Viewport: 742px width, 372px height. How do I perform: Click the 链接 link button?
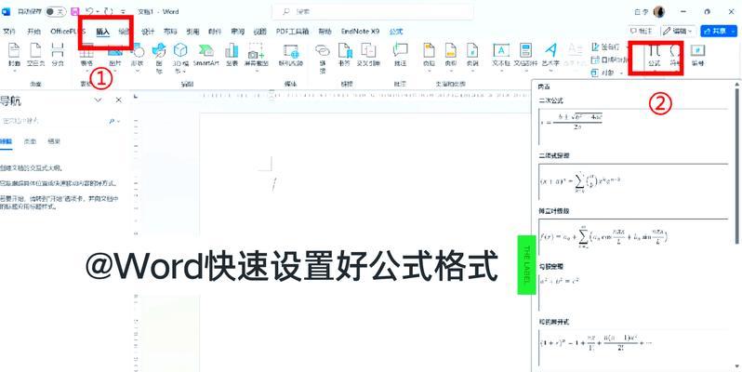323,58
